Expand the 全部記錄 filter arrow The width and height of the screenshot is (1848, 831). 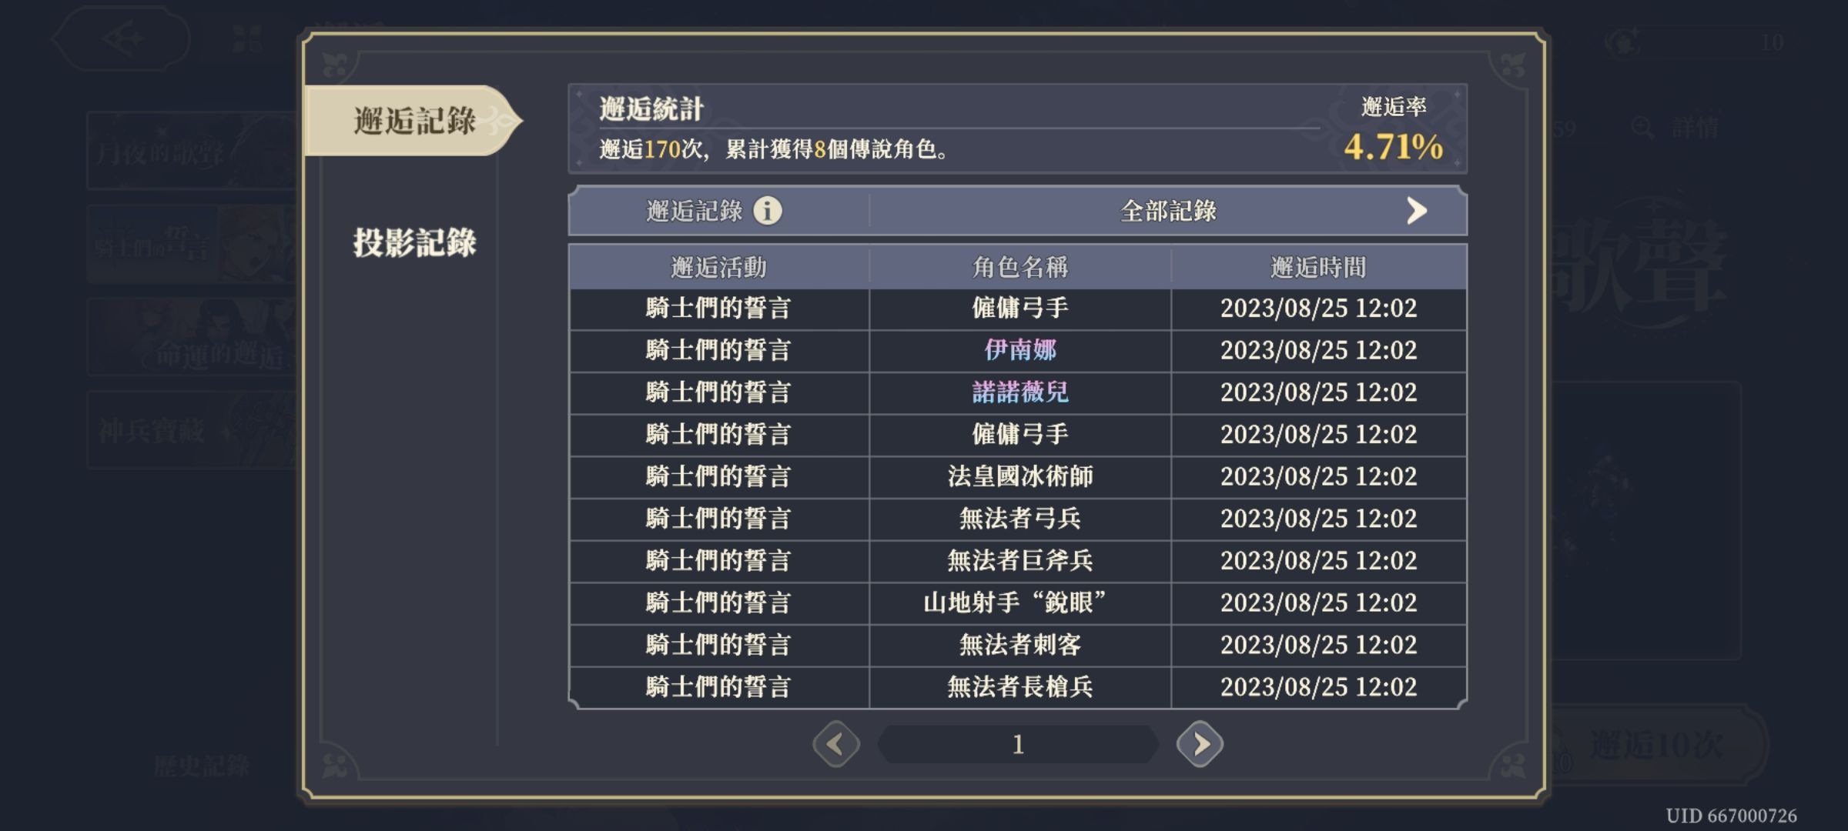[1416, 210]
